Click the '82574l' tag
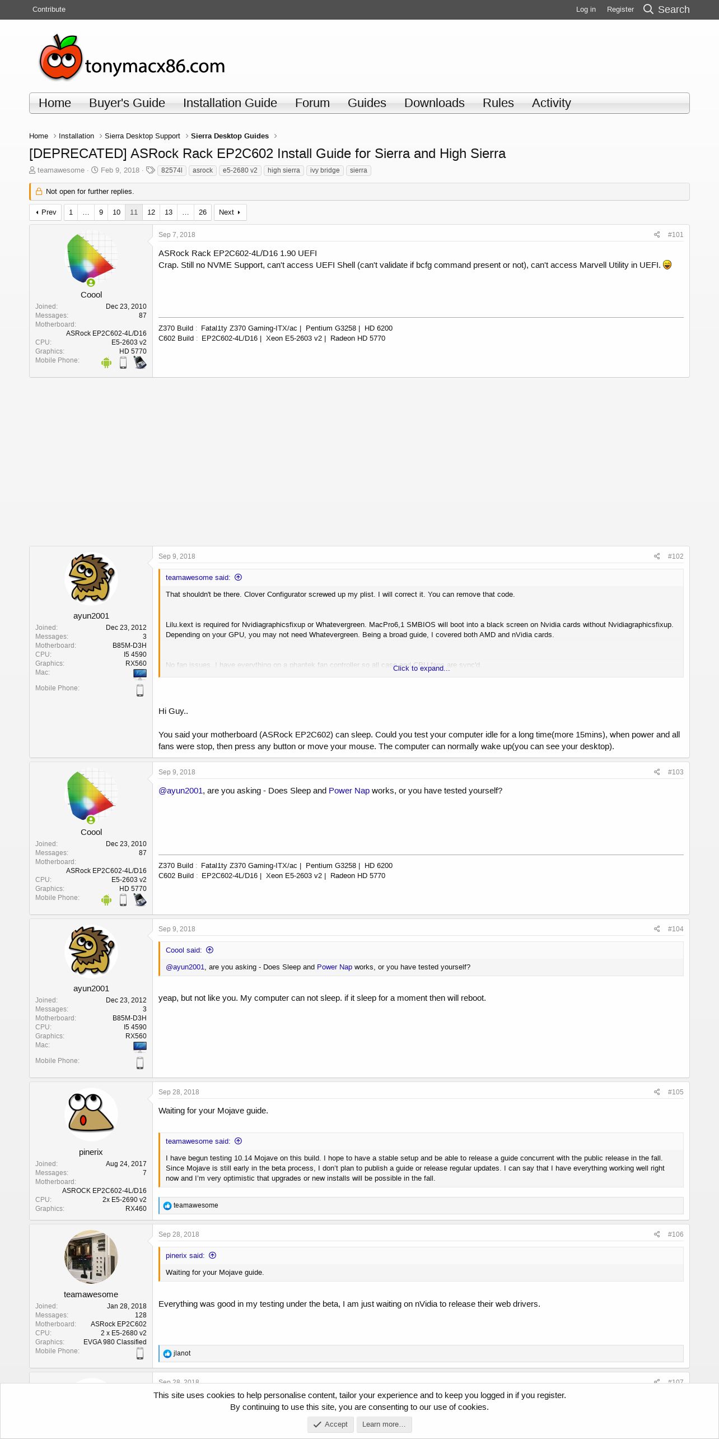Viewport: 719px width, 1439px height. [x=172, y=171]
